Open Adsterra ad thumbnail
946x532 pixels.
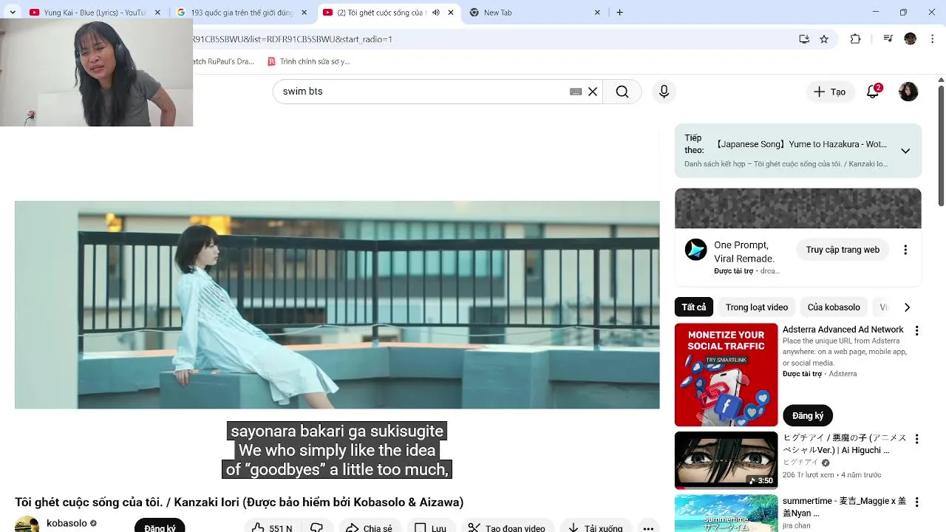[726, 375]
